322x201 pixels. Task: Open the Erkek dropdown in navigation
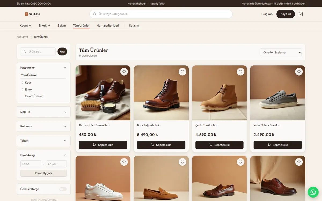44,25
